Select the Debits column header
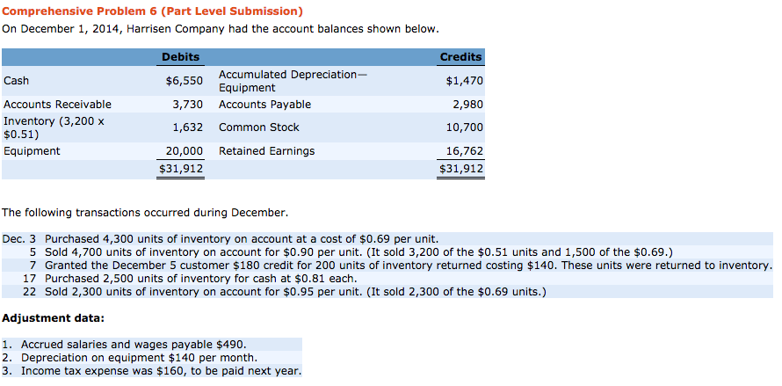This screenshot has height=386, width=782. pyautogui.click(x=180, y=57)
